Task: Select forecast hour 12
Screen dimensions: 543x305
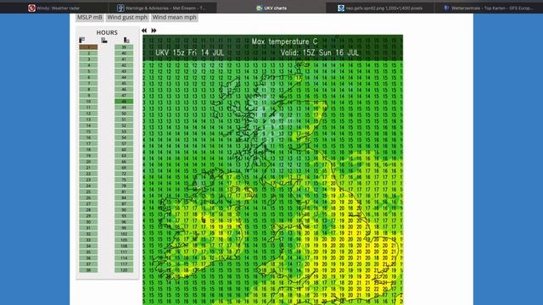Action: [x=88, y=114]
